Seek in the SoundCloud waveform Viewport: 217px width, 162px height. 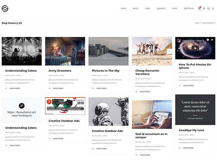click(65, 108)
